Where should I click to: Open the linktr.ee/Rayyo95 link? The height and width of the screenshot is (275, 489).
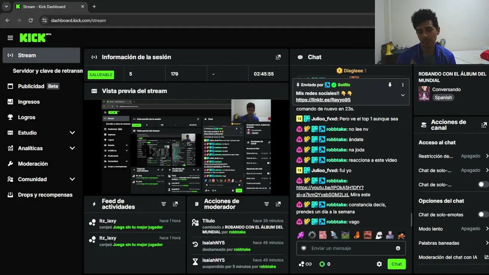point(323,100)
